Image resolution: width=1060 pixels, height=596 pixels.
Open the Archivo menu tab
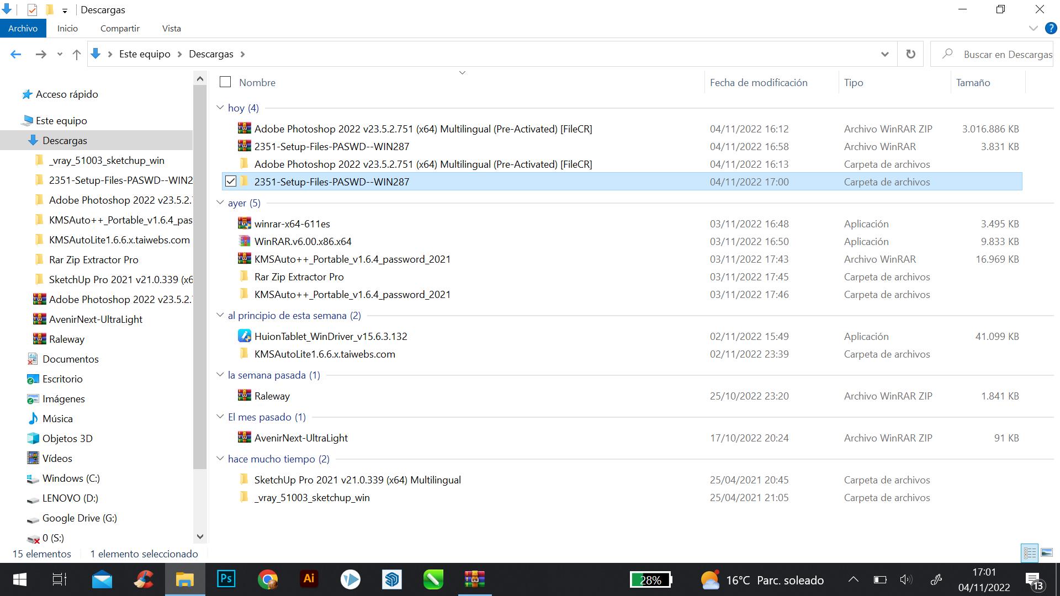(23, 28)
